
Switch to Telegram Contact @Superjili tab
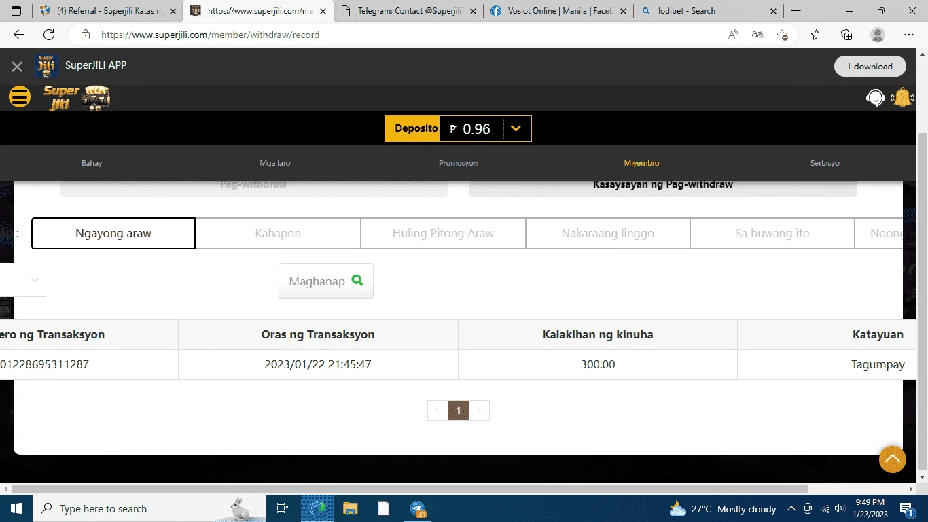410,11
